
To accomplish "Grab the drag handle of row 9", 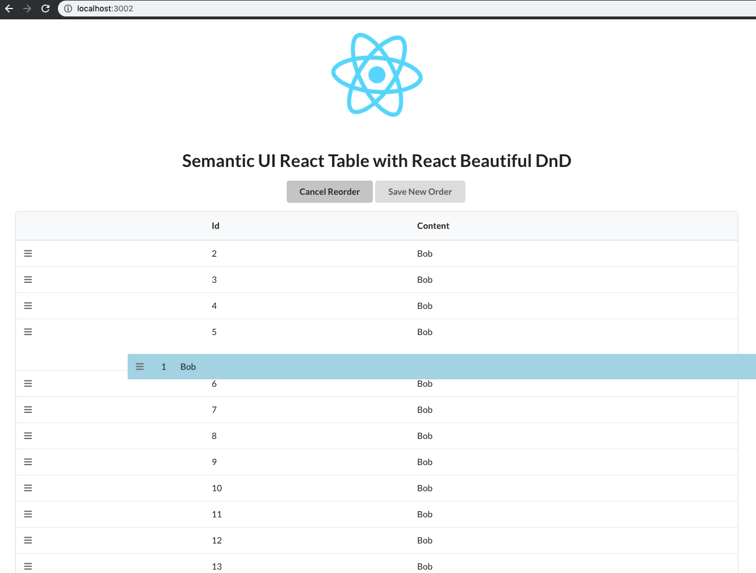I will click(x=28, y=462).
